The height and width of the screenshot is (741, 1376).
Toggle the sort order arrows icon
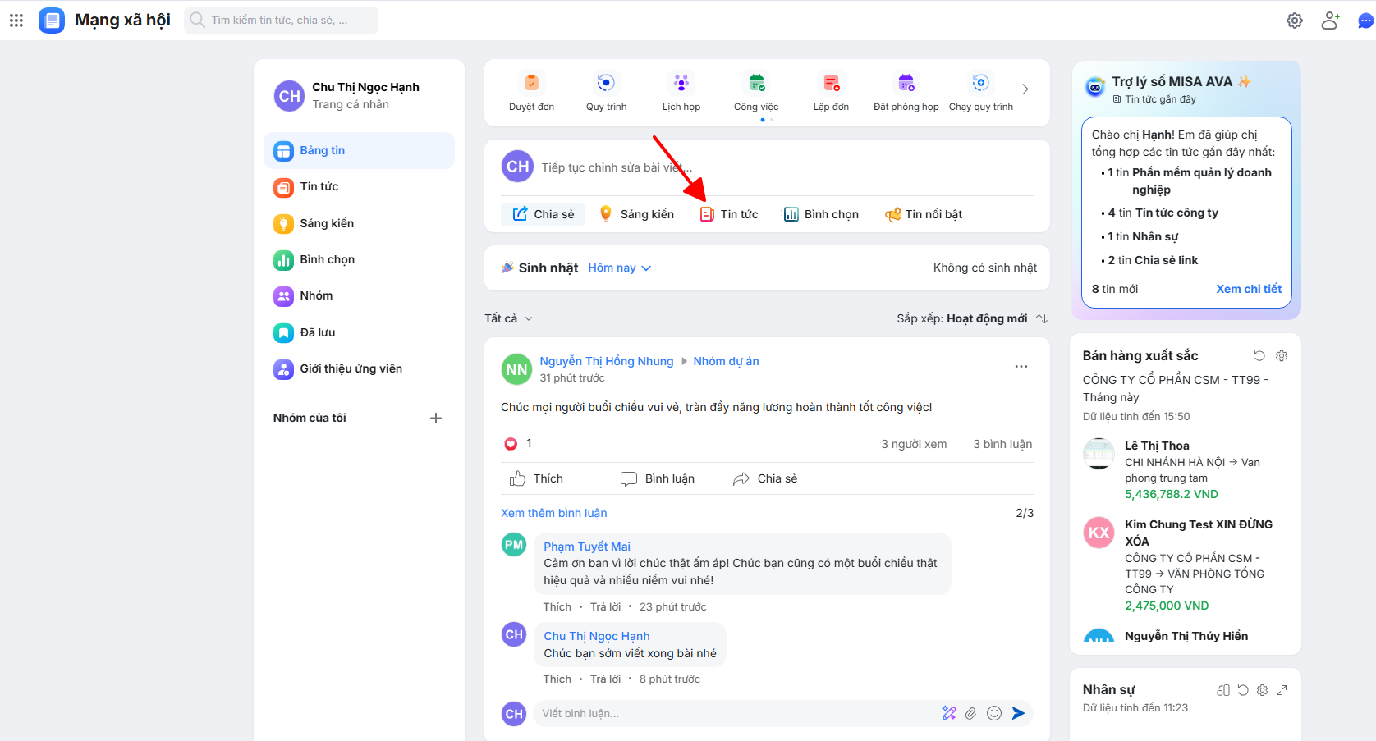1042,318
